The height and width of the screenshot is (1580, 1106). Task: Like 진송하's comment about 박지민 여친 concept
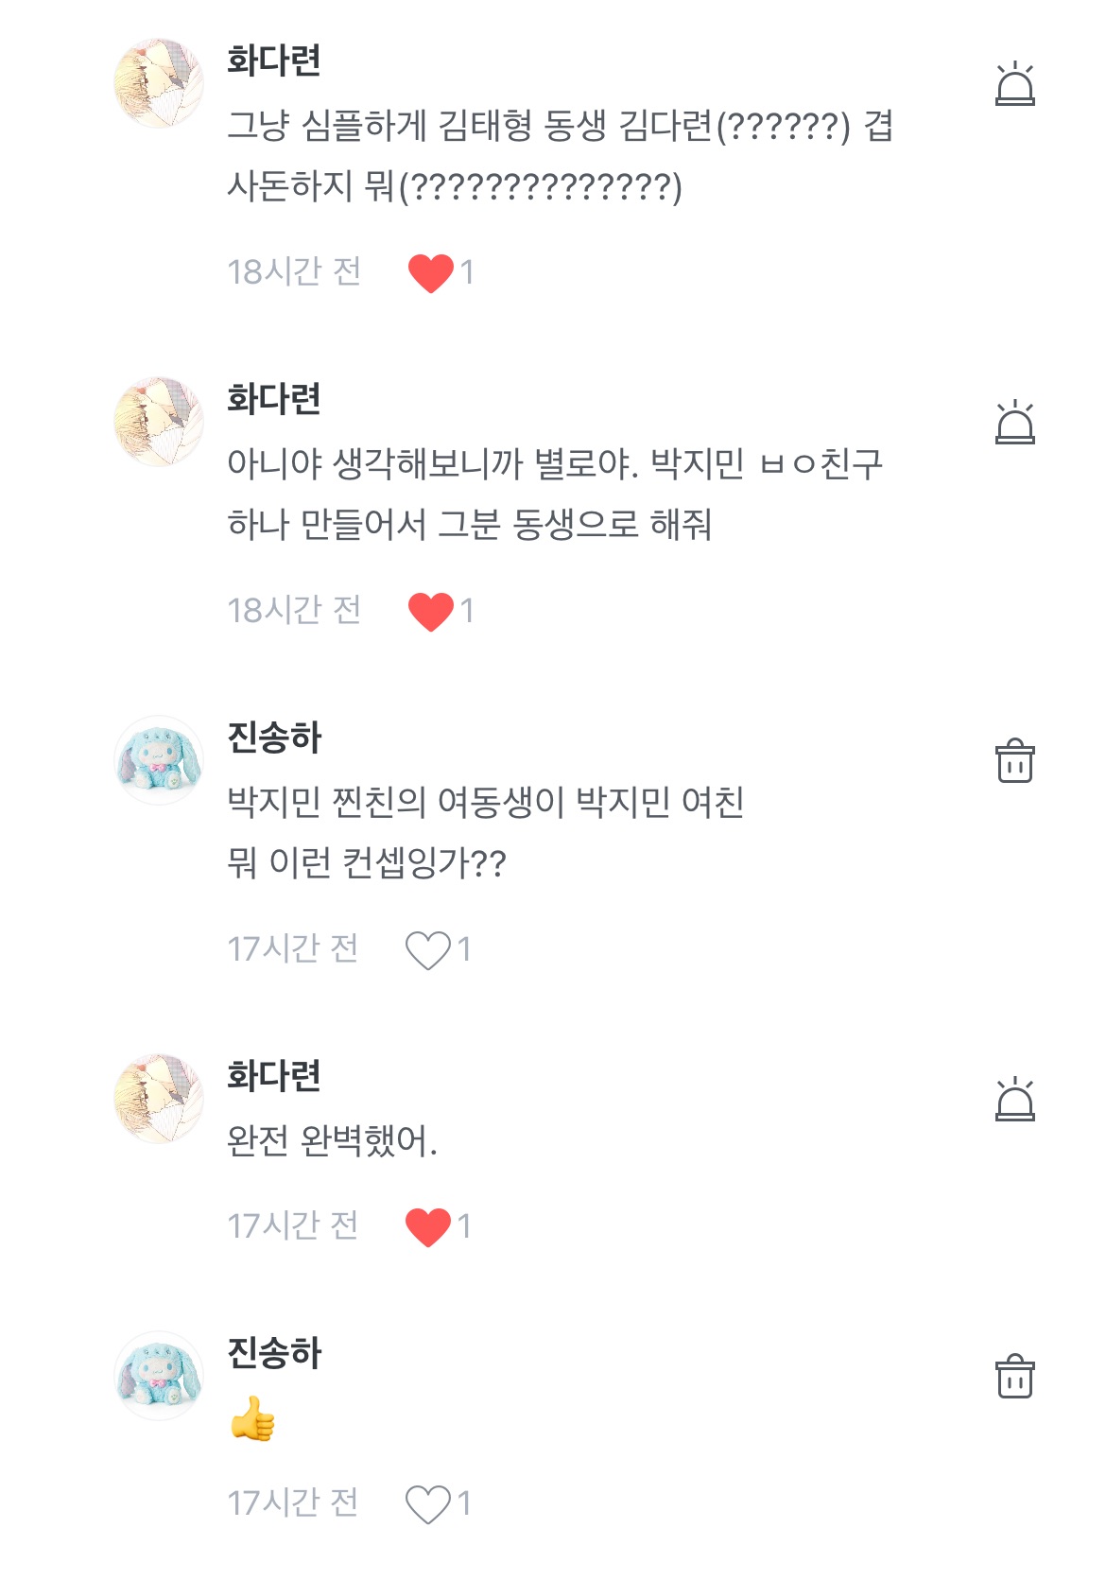tap(428, 950)
